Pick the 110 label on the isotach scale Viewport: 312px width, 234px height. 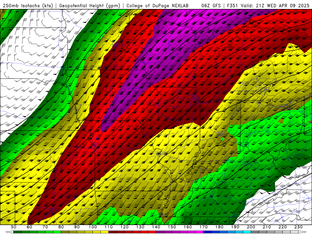(x=109, y=227)
